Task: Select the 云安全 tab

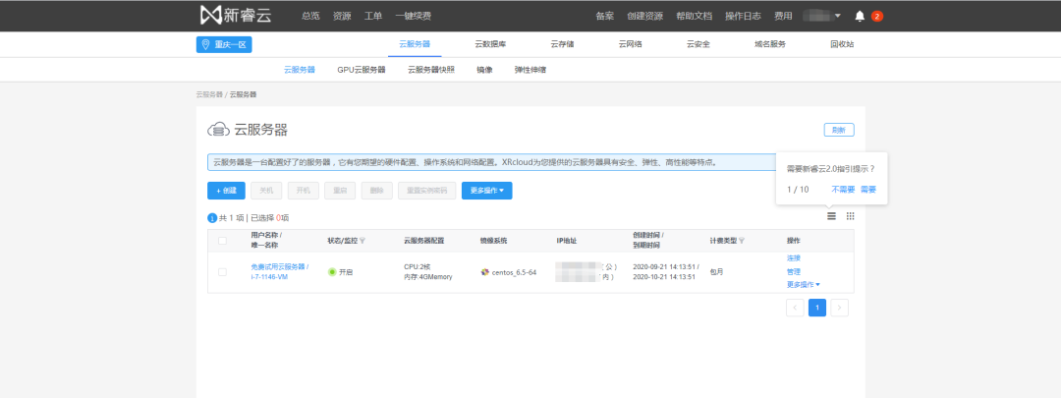Action: (698, 44)
